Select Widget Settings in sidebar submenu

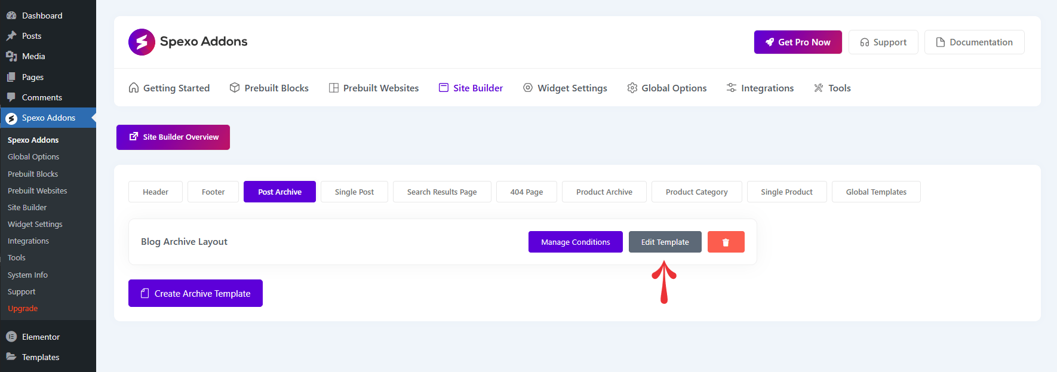(35, 224)
